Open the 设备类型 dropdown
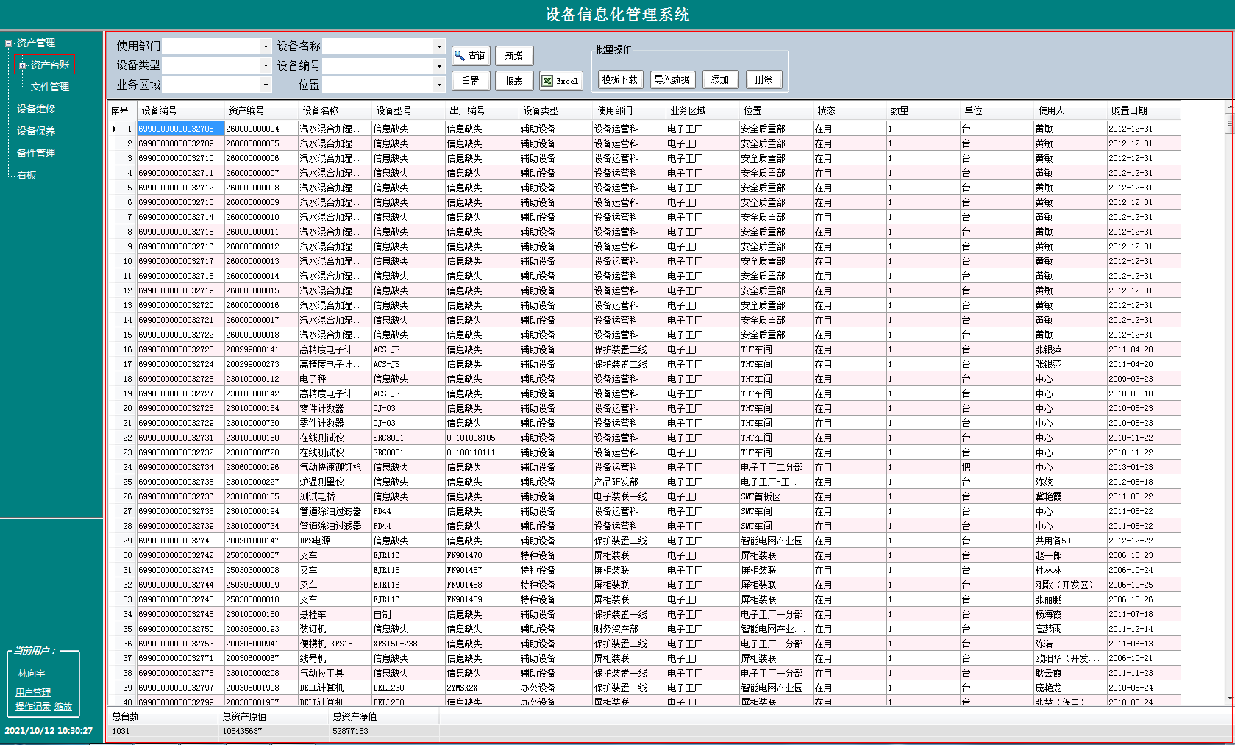Screen dimensions: 1235x745 click(265, 65)
